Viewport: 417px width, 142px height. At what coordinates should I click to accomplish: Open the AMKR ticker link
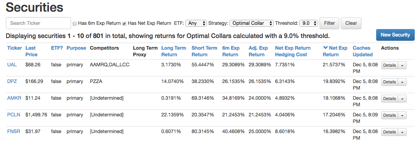(14, 98)
